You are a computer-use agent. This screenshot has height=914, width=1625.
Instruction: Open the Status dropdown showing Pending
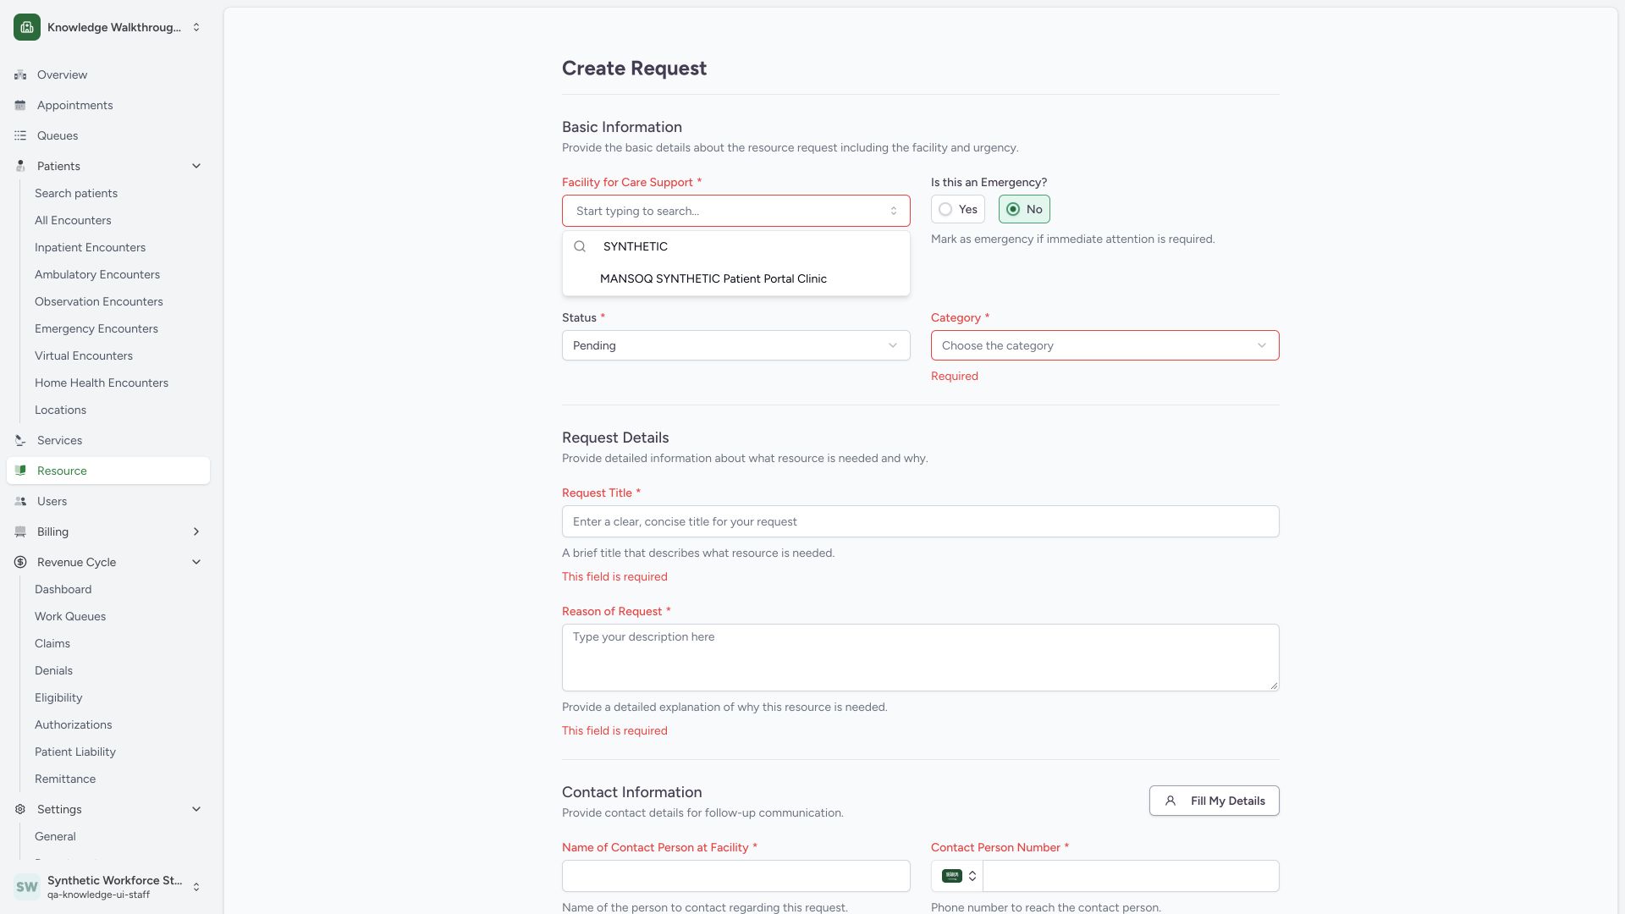(x=736, y=345)
